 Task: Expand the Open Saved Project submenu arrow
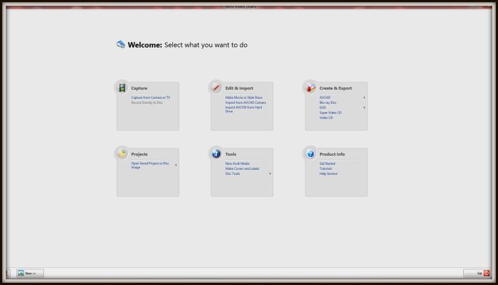tap(176, 165)
